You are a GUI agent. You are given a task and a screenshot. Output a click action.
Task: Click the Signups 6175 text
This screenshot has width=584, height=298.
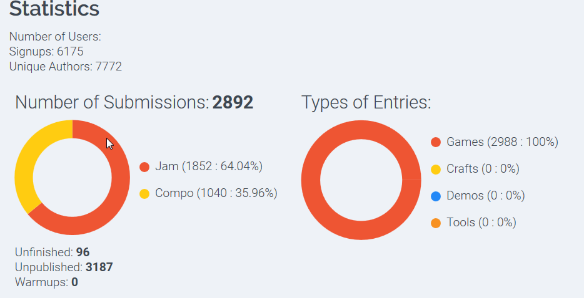pos(46,51)
